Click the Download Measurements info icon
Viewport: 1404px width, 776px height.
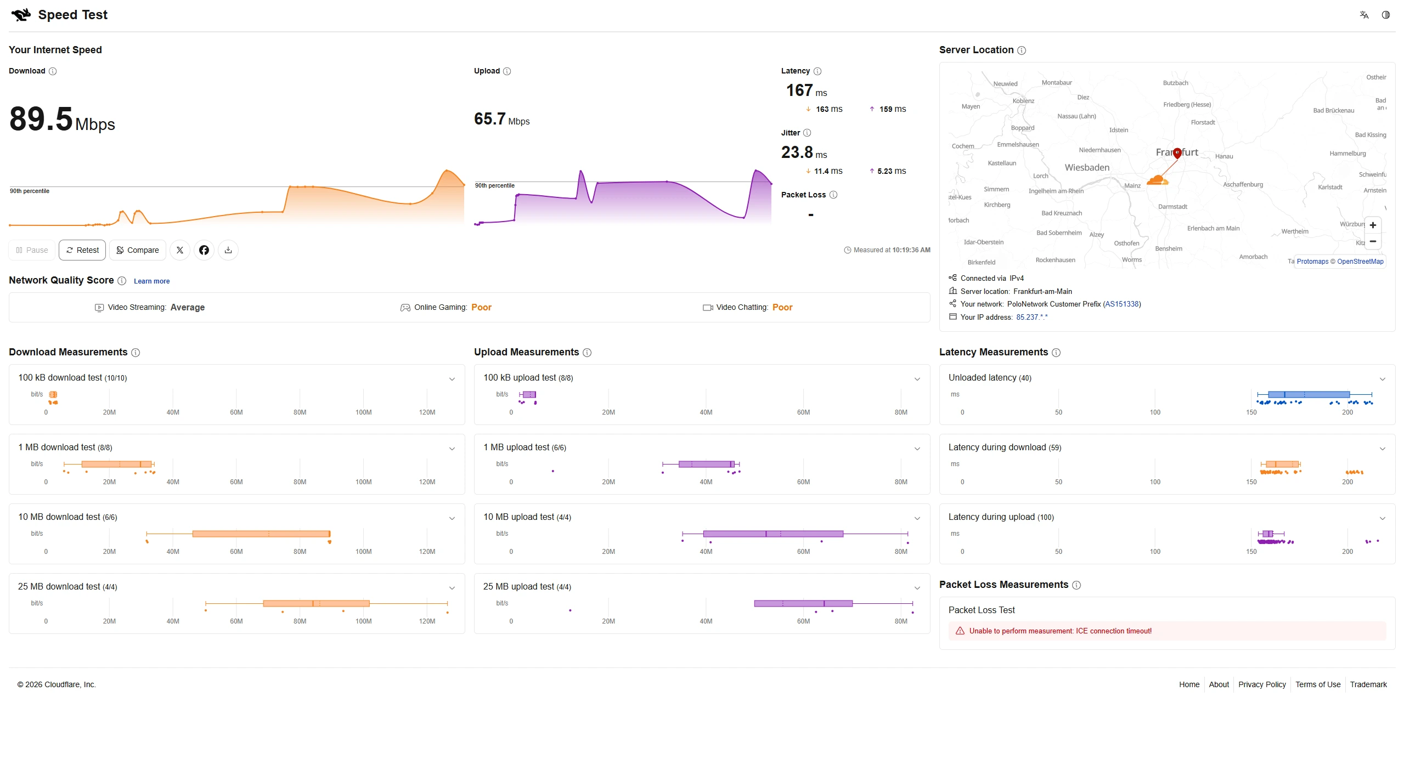[x=136, y=353]
